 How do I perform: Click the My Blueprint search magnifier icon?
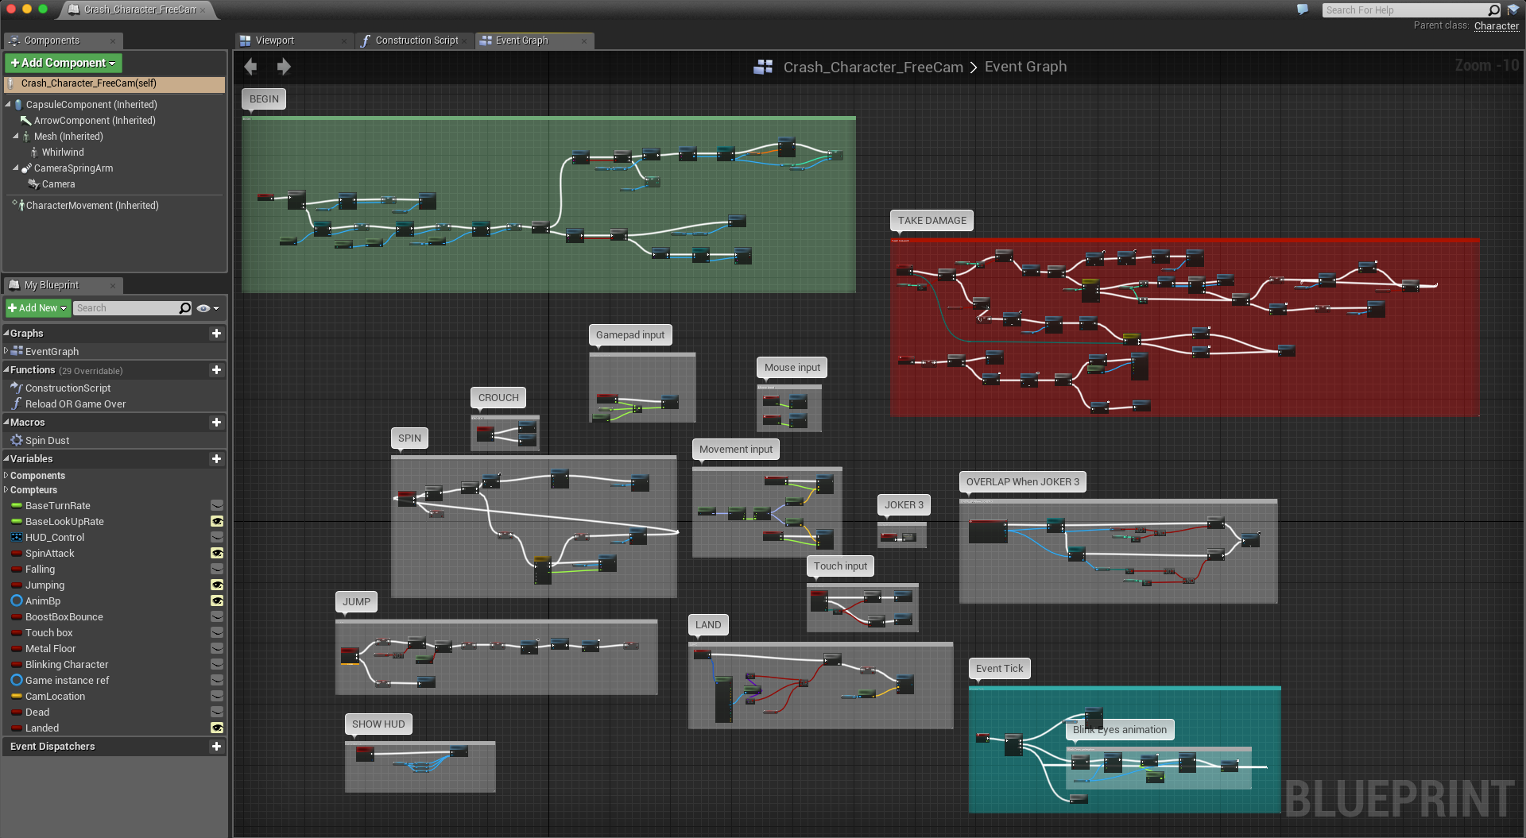(x=185, y=308)
